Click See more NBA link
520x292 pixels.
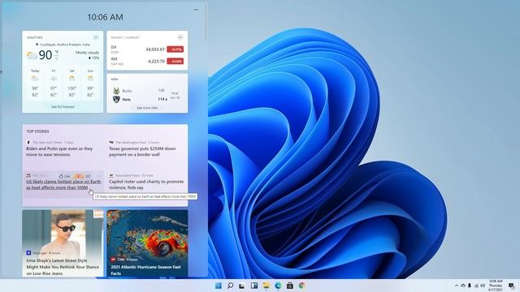147,108
